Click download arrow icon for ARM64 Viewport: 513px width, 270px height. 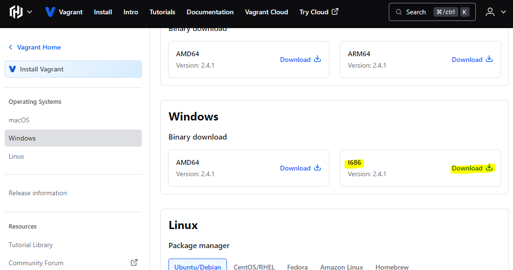489,59
